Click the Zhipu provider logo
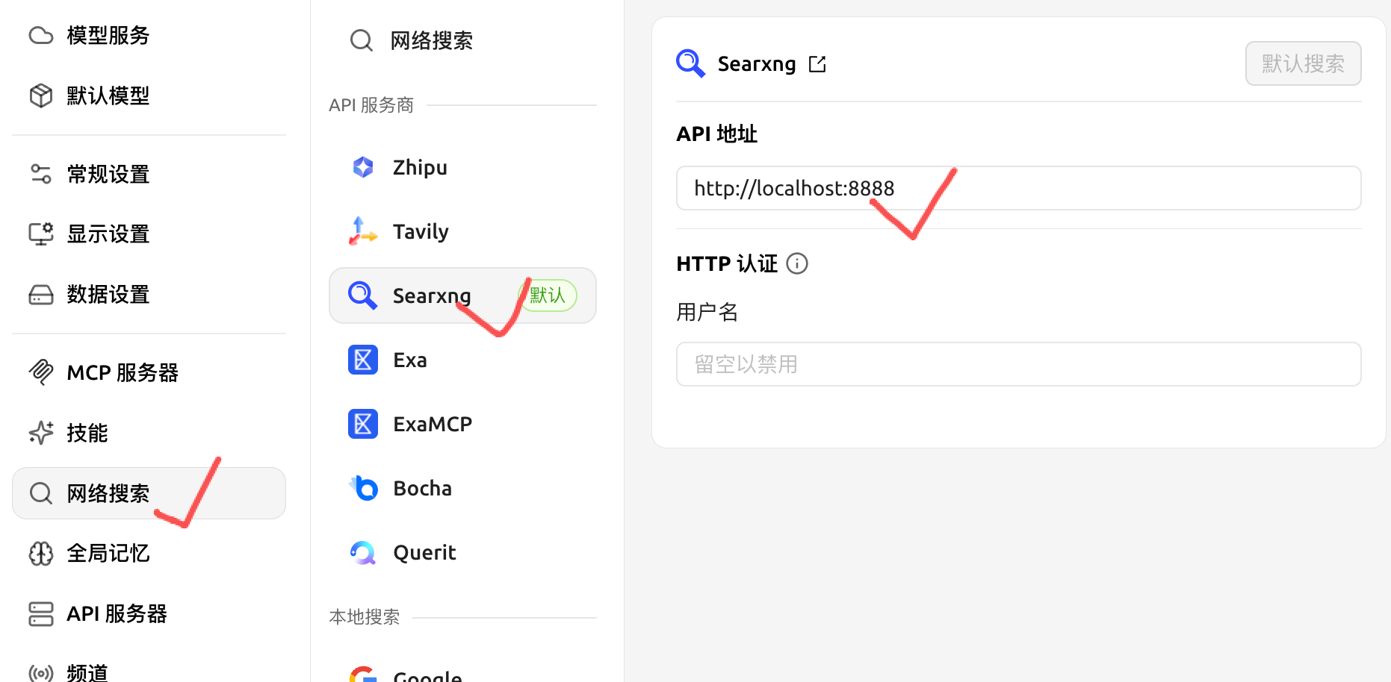Screen dimensions: 1391x682 pyautogui.click(x=363, y=167)
